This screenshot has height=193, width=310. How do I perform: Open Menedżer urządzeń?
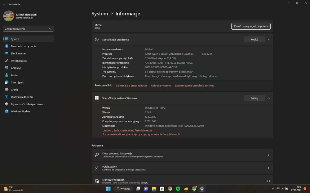(182, 180)
